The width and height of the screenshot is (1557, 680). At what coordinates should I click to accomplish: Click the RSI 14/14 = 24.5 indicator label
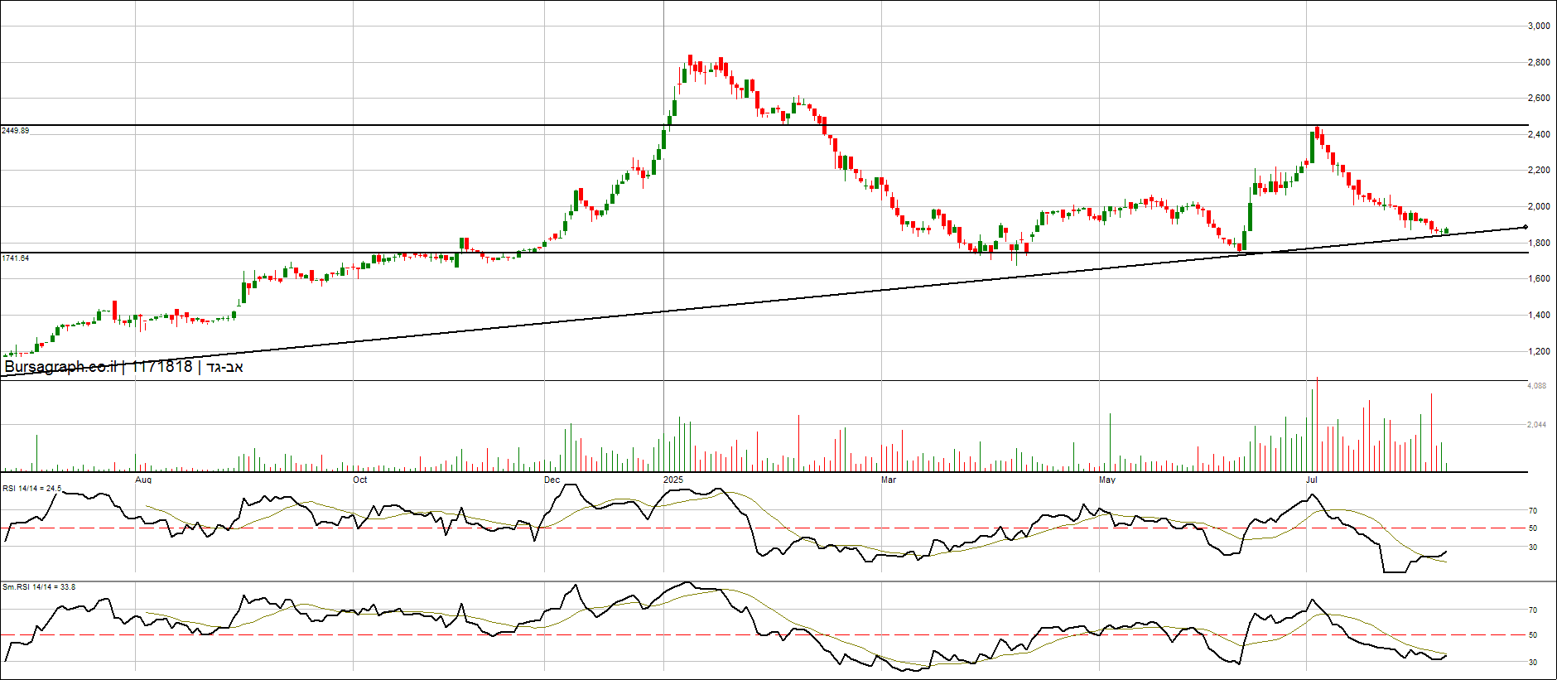31,489
